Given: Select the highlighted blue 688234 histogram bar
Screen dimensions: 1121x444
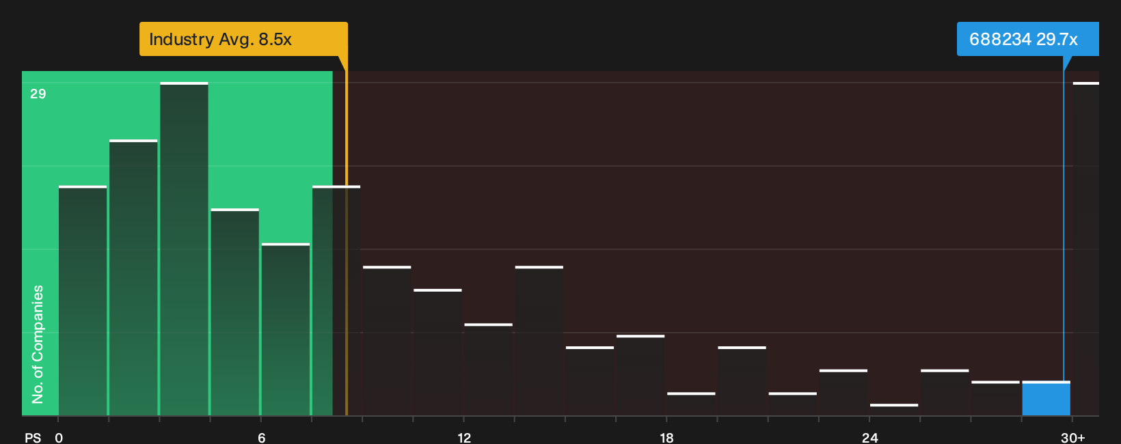Looking at the screenshot, I should point(1046,398).
